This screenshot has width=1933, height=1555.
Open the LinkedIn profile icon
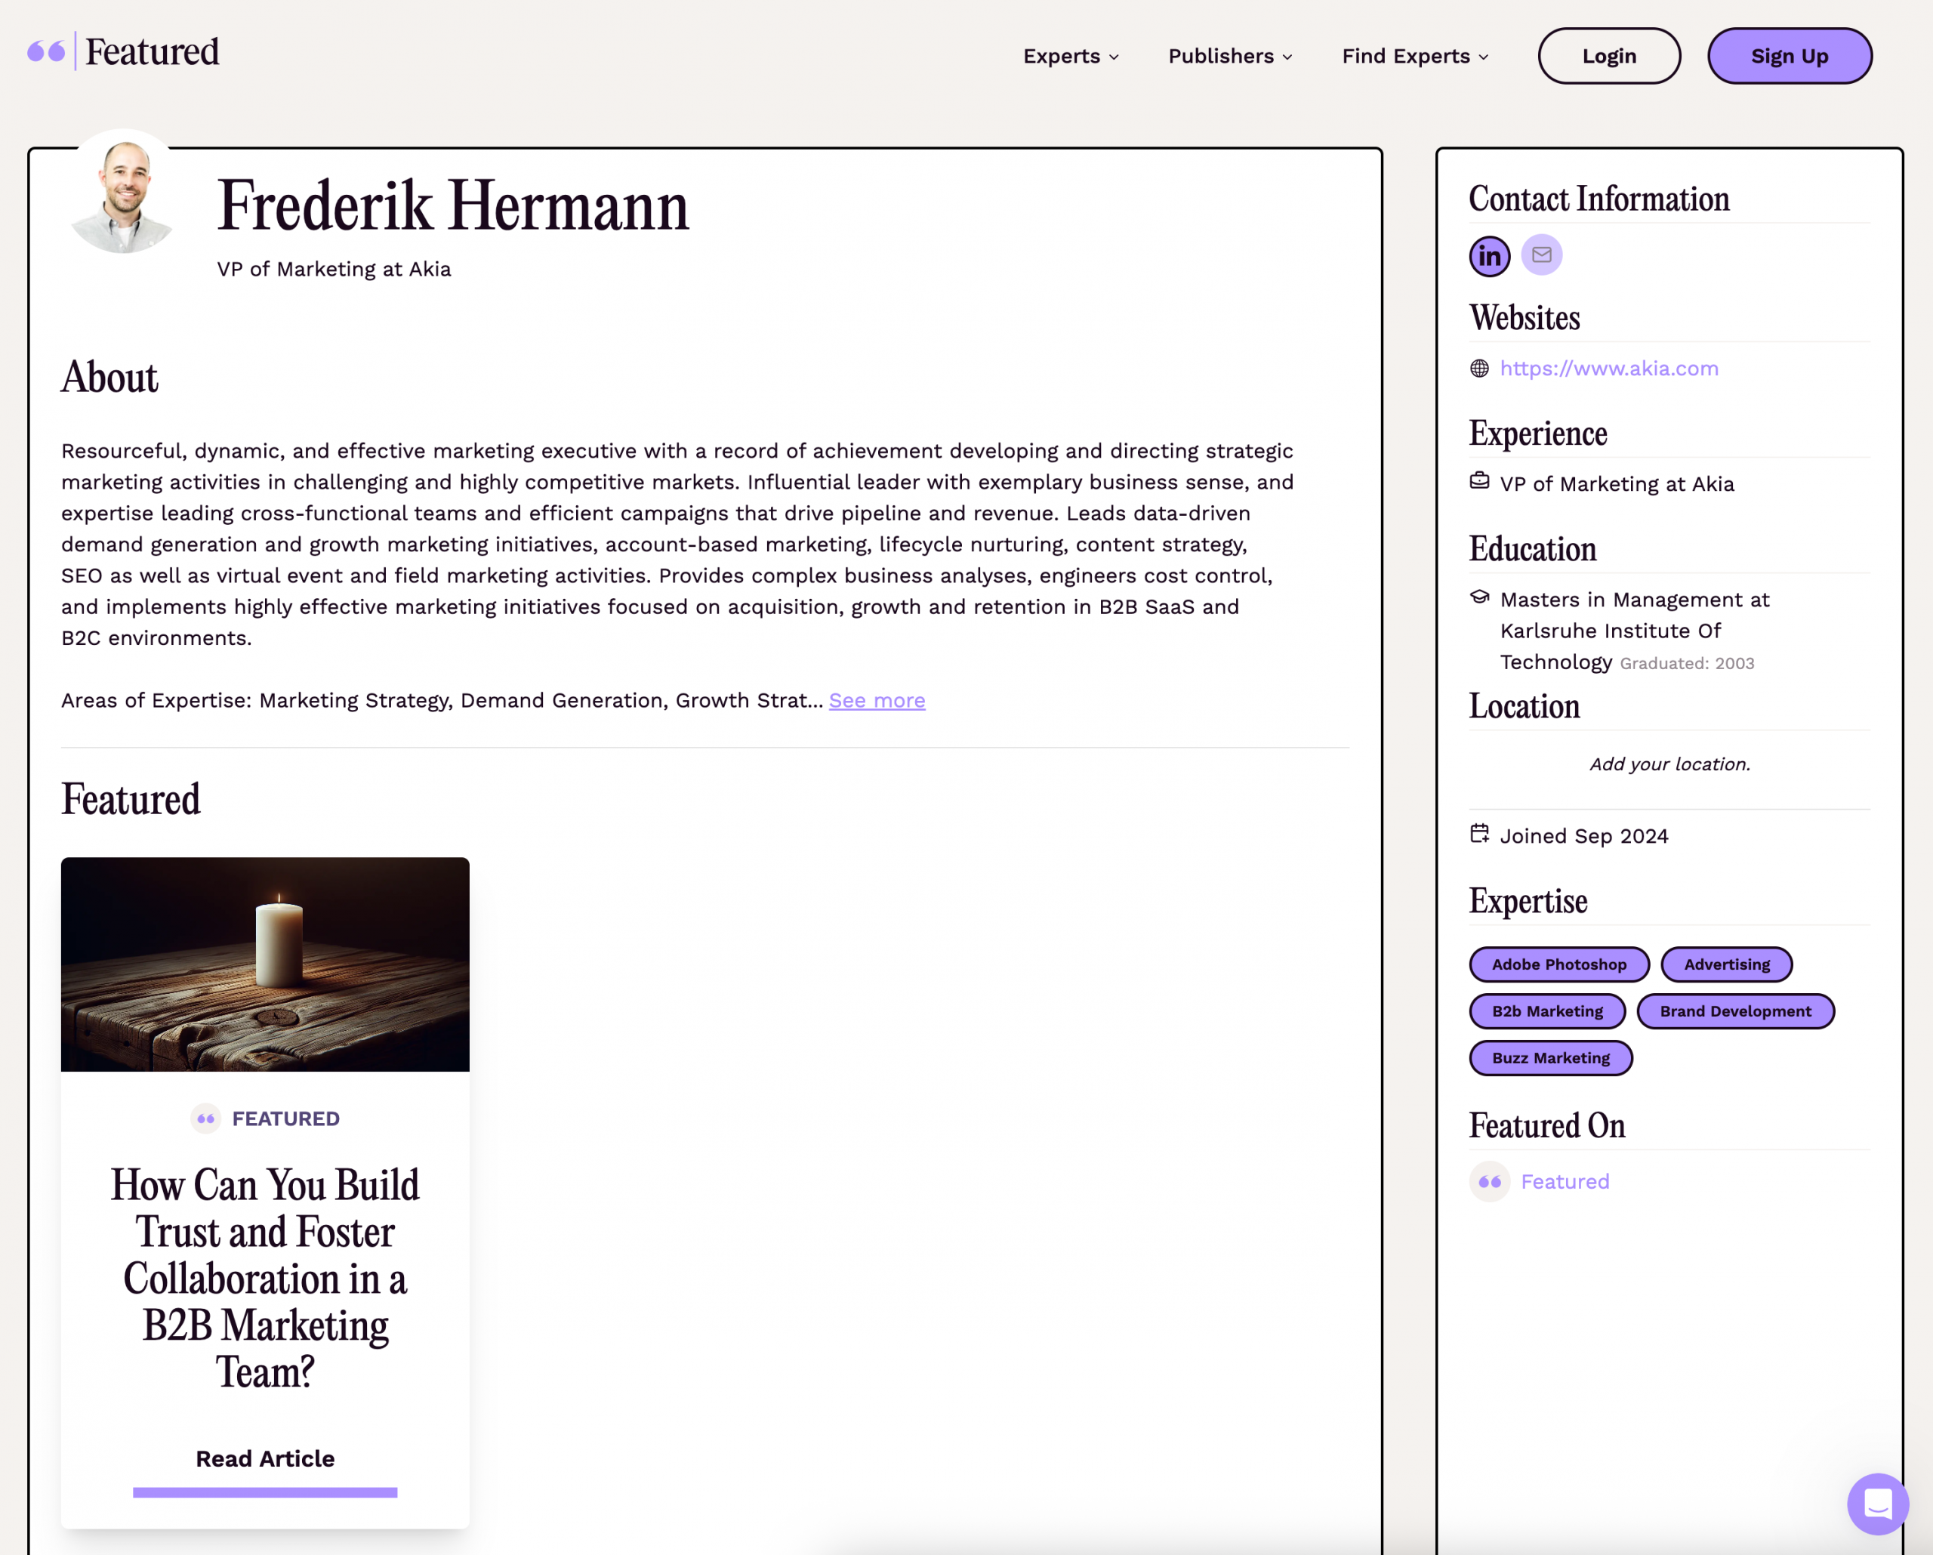pos(1489,257)
